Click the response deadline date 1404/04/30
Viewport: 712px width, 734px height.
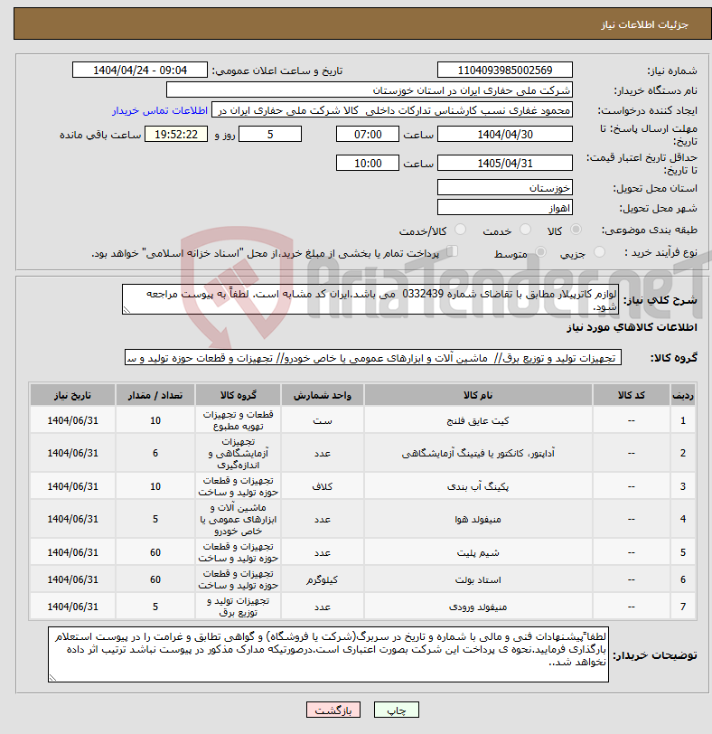pos(505,135)
